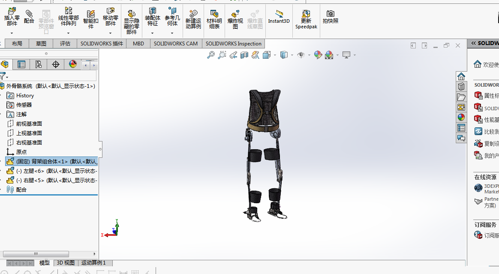The height and width of the screenshot is (274, 499).
Task: Switch to DisplayManager color ball tab
Action: pos(73,65)
